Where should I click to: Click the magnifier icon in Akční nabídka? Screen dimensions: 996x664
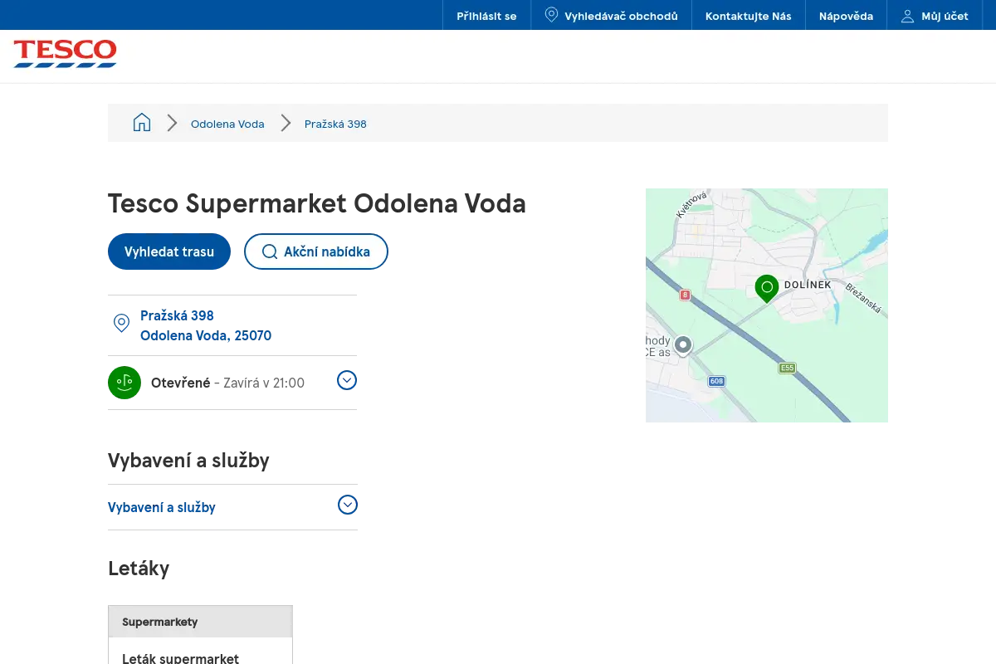[270, 251]
